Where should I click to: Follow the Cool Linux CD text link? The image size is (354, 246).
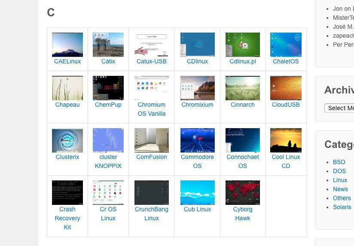(286, 161)
